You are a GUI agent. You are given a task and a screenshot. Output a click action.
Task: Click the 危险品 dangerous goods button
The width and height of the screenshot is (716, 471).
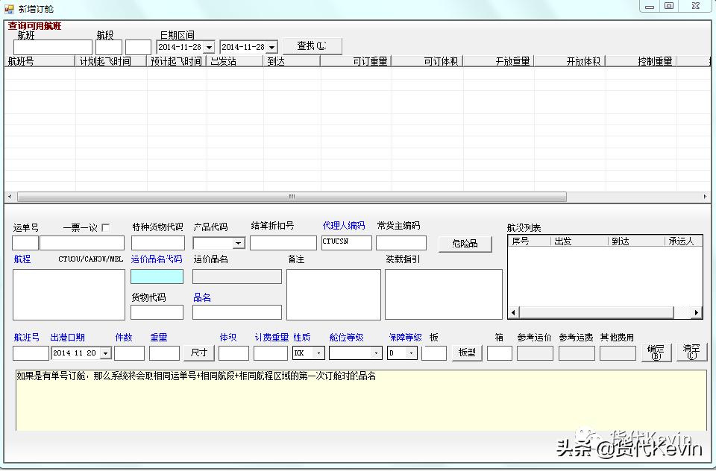(x=465, y=244)
